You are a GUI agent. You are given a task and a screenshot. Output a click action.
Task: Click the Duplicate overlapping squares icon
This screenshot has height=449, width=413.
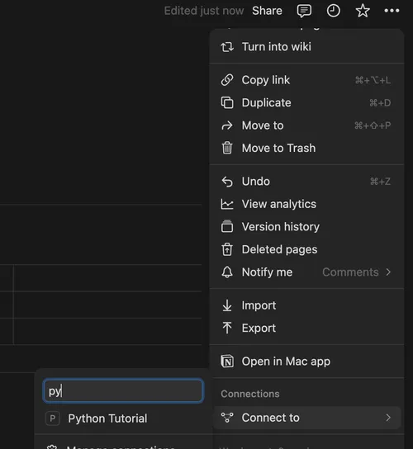[227, 102]
